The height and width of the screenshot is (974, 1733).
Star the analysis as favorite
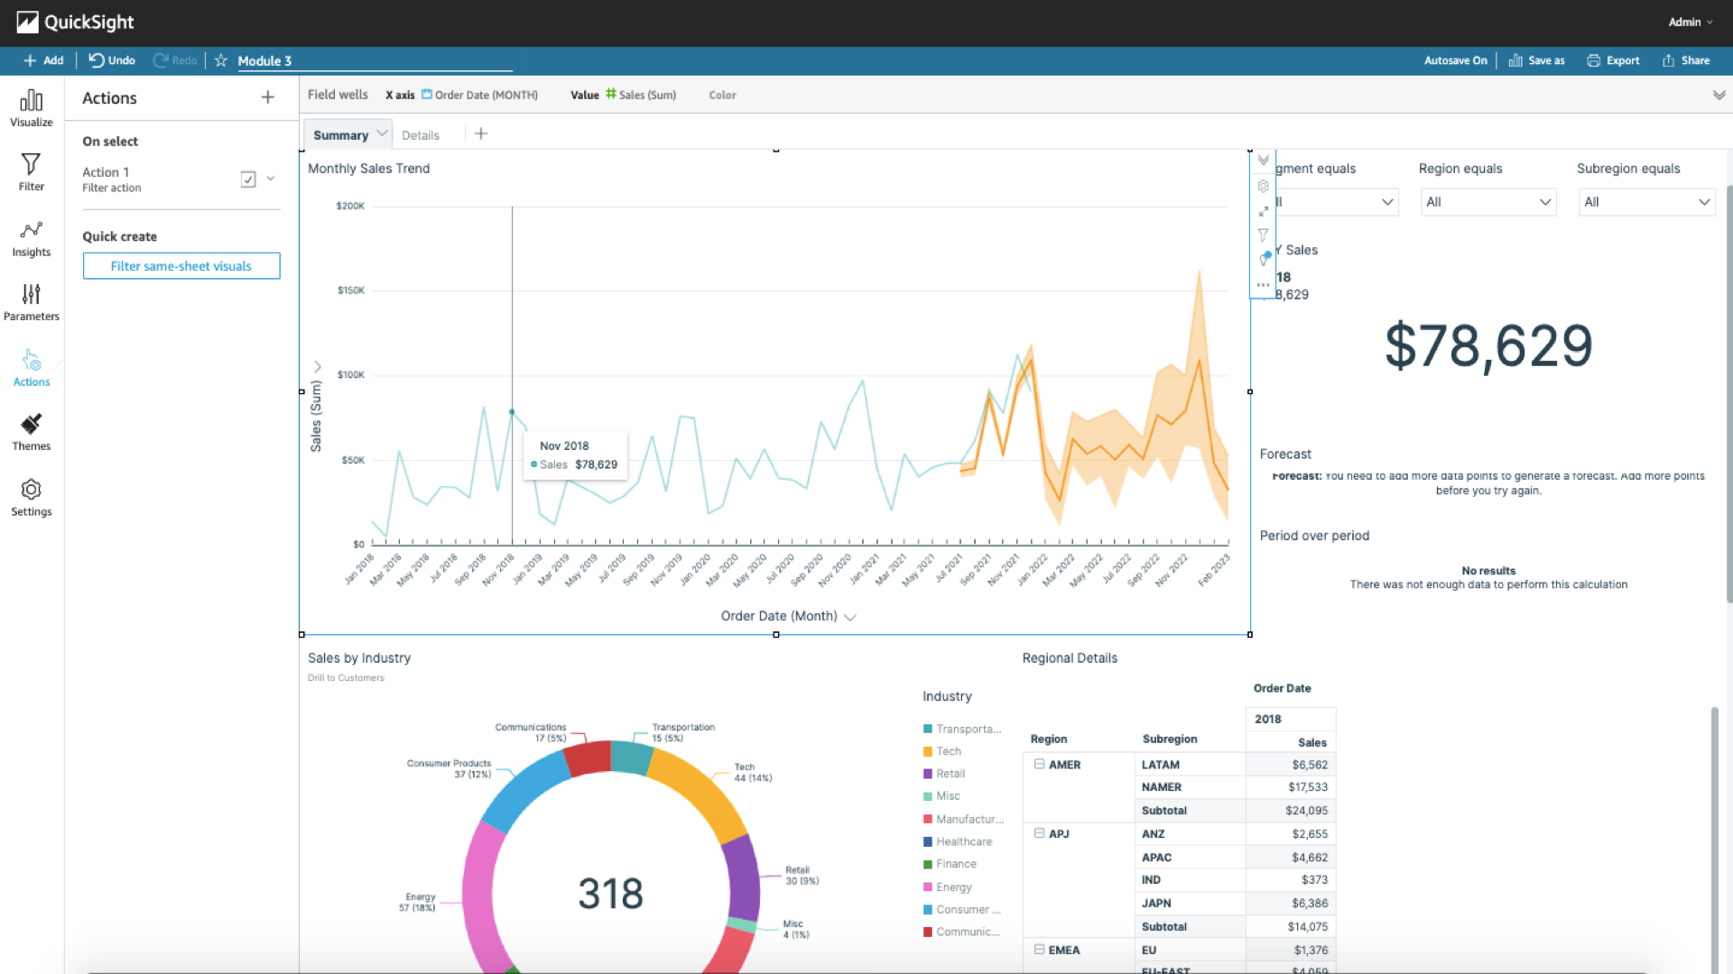pyautogui.click(x=220, y=60)
